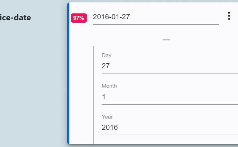This screenshot has width=238, height=147.
Task: Collapse the date details using the dash
Action: [x=166, y=40]
